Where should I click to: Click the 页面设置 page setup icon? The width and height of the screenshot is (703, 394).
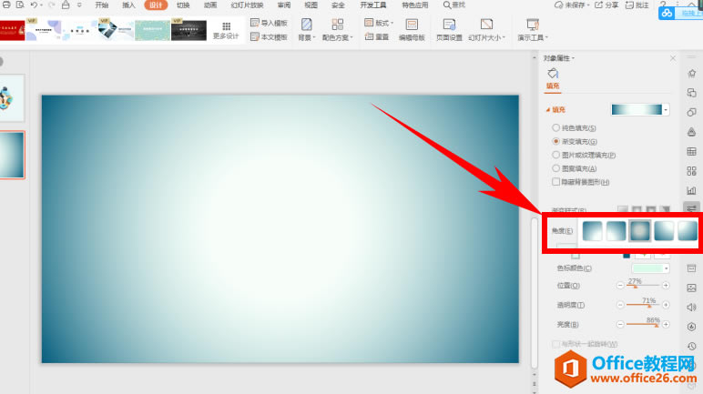[x=449, y=25]
